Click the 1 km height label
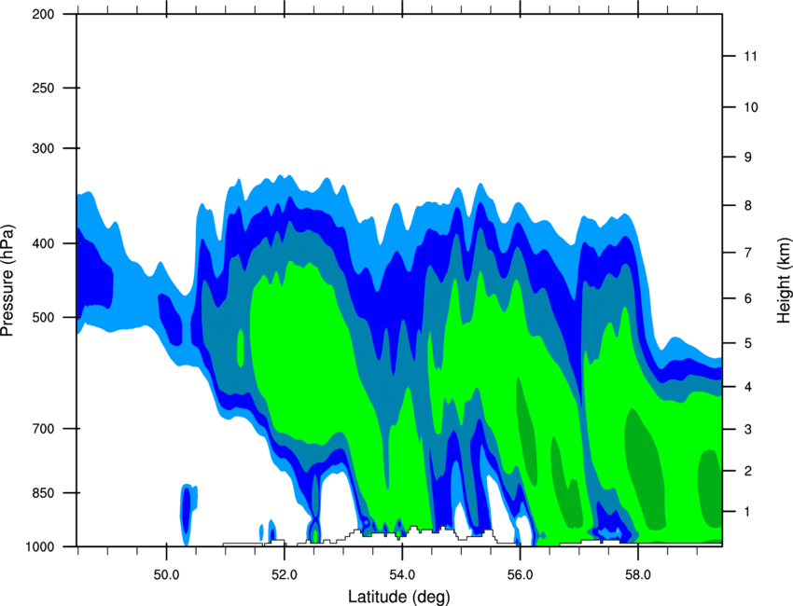Screen dimensions: 793x606 point(747,512)
